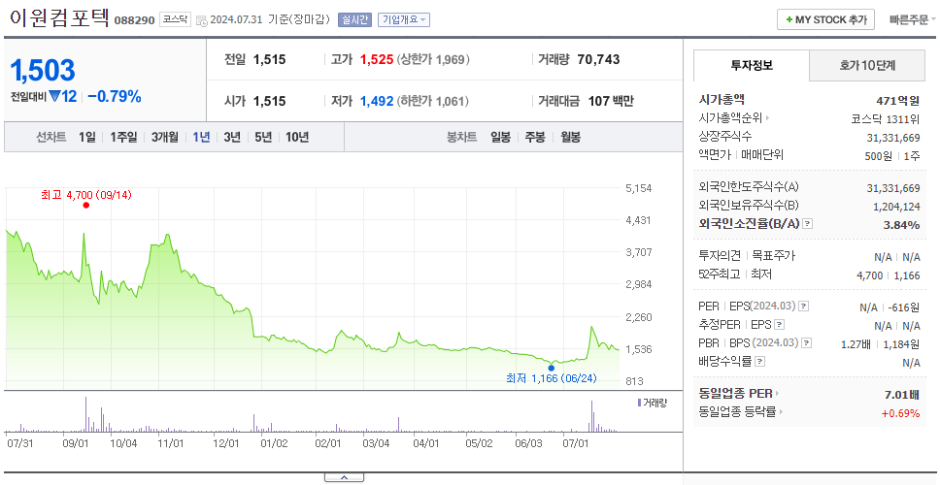Click the 코스닥 market label
This screenshot has width=940, height=485.
tap(175, 19)
